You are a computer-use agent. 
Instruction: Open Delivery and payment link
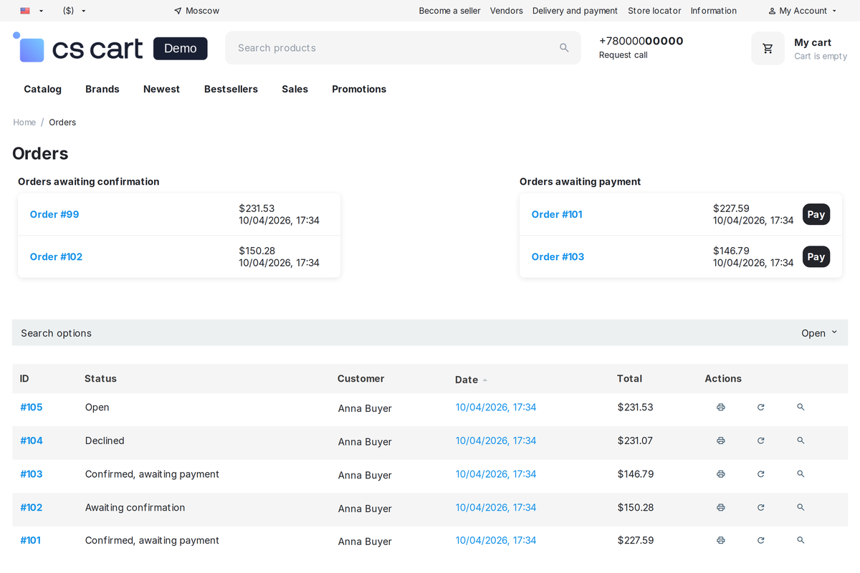(x=575, y=11)
